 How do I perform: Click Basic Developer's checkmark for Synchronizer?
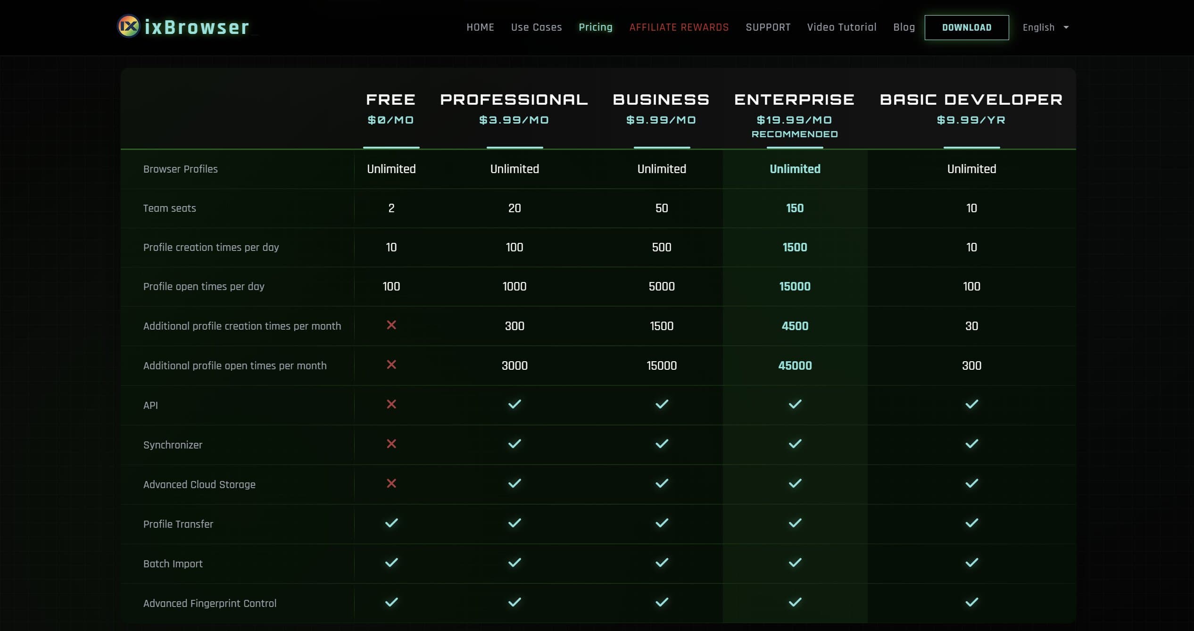[972, 444]
